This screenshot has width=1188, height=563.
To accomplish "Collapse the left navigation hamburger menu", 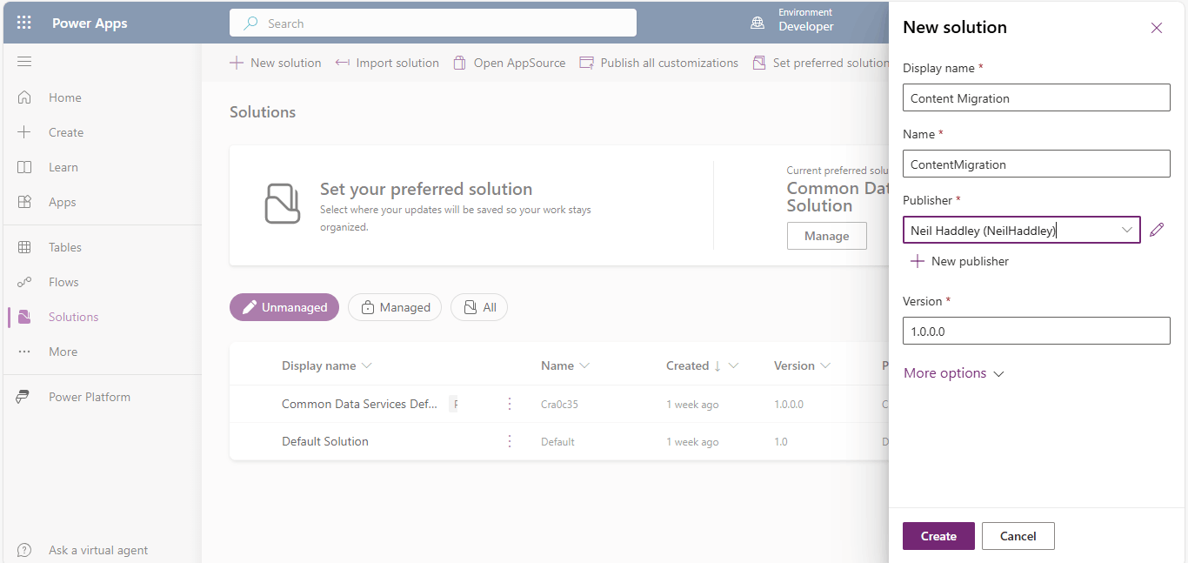I will coord(24,62).
